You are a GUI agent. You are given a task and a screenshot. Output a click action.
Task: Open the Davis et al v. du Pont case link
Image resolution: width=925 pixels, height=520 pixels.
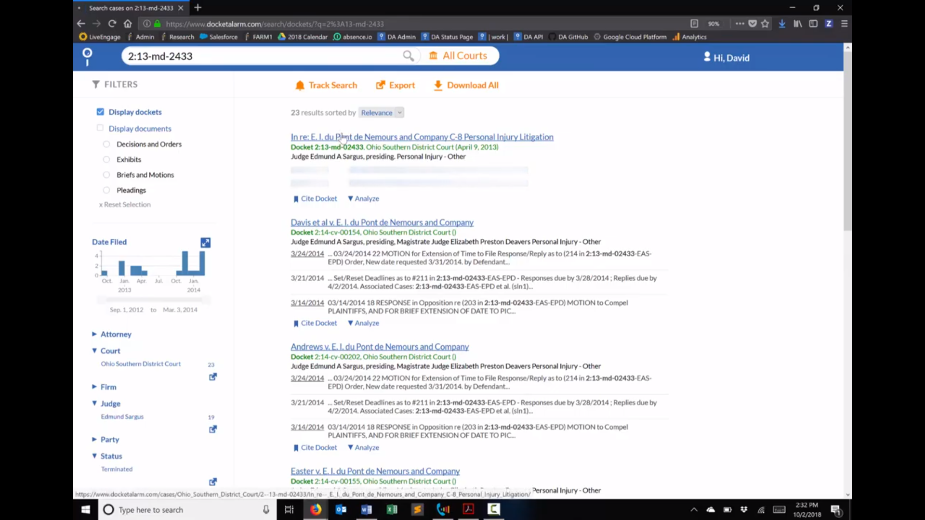pos(382,222)
